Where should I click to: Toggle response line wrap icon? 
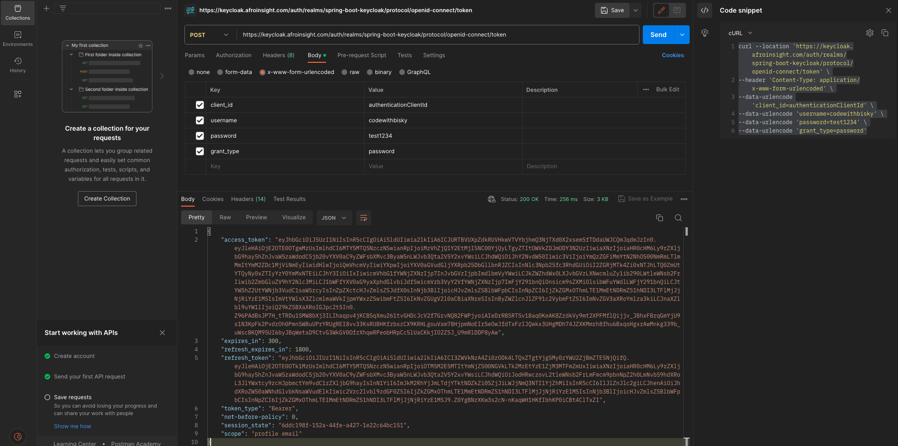pos(363,218)
